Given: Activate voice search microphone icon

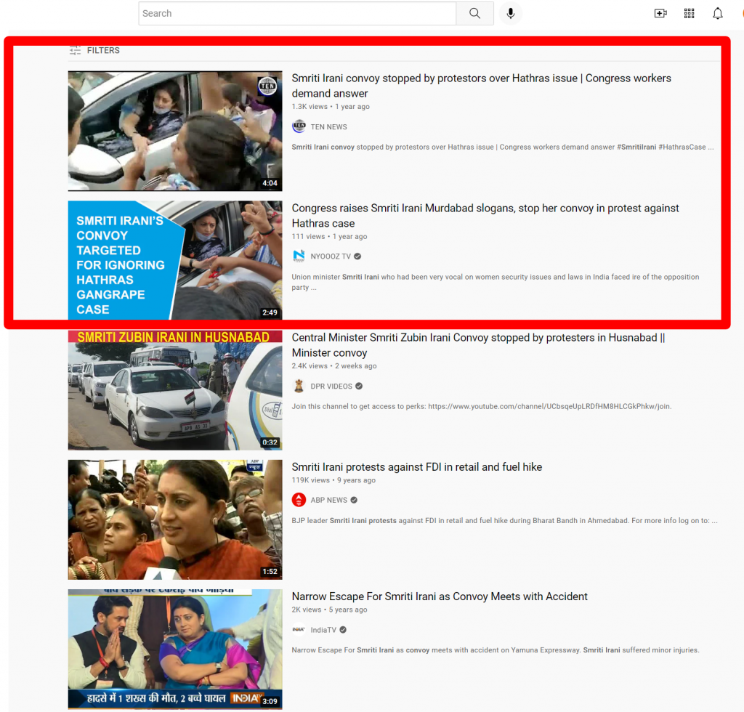Looking at the screenshot, I should (x=510, y=14).
